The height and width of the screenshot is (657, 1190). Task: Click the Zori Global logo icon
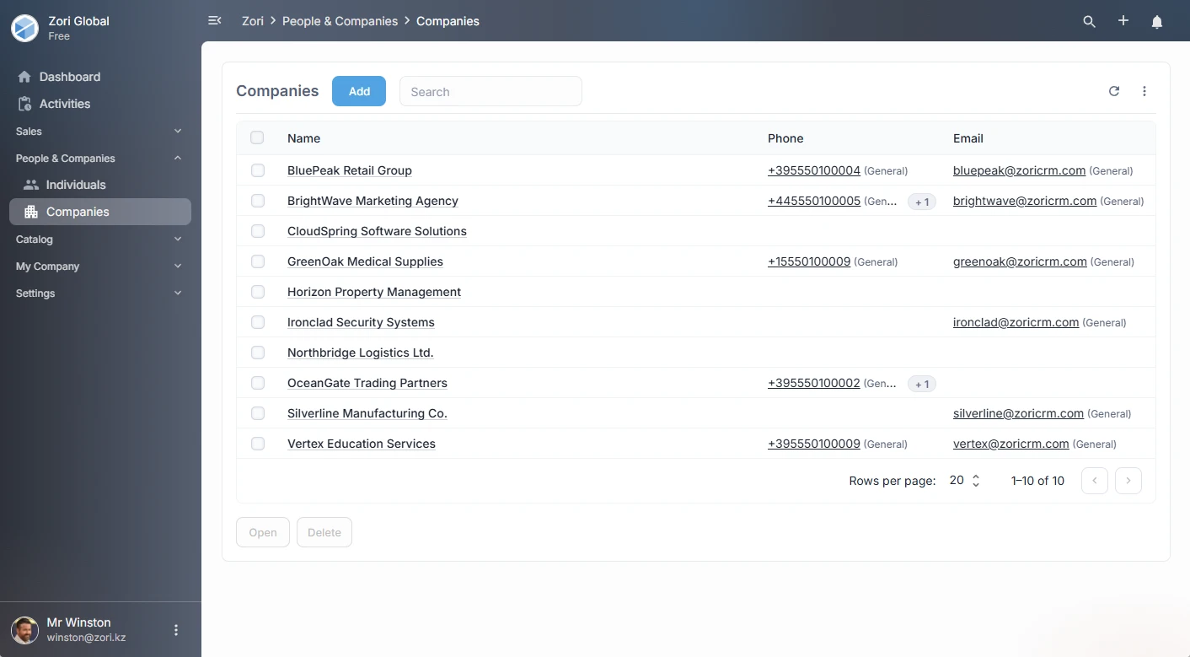pyautogui.click(x=24, y=28)
